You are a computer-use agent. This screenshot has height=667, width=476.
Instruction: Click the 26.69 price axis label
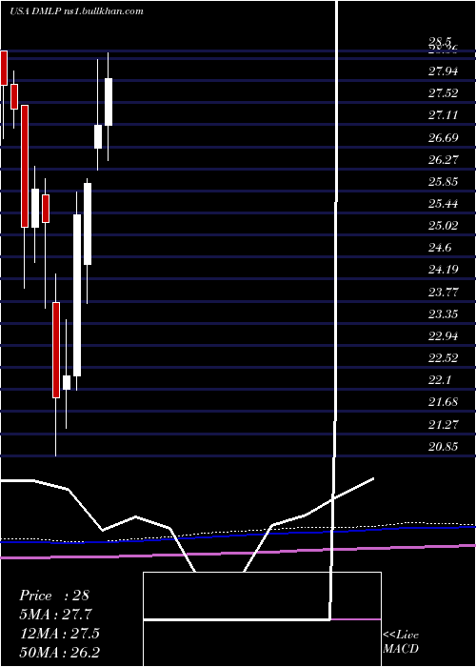(443, 137)
